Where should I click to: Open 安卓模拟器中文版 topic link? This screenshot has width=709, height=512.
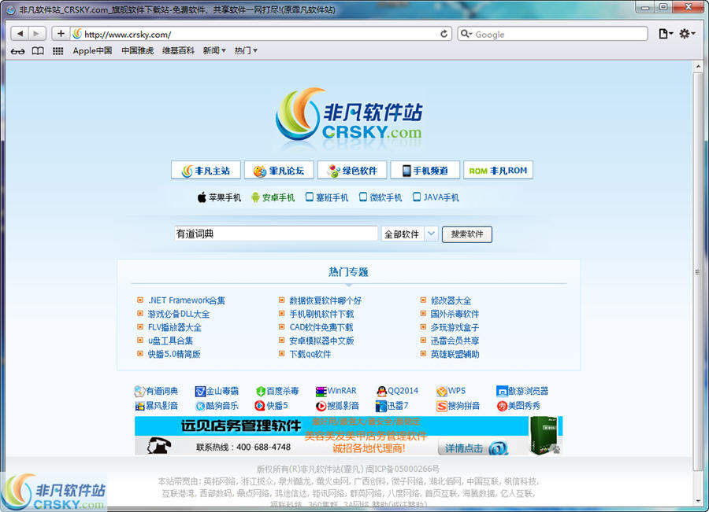(321, 341)
